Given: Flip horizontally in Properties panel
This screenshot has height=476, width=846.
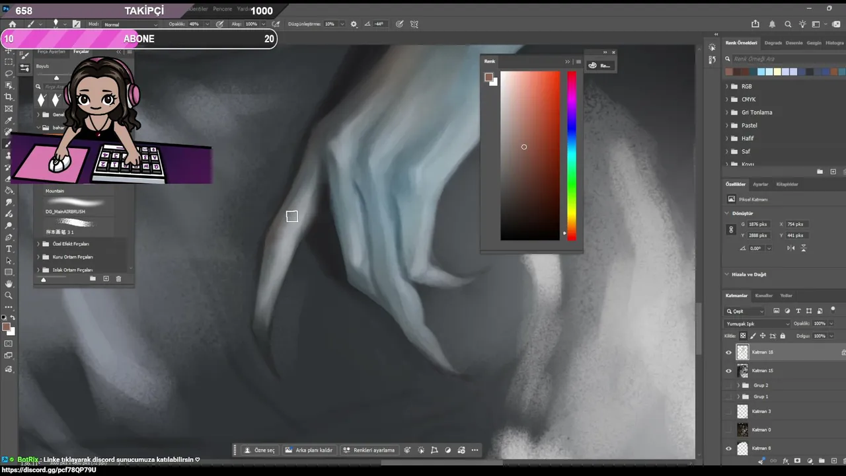Looking at the screenshot, I should [x=791, y=248].
